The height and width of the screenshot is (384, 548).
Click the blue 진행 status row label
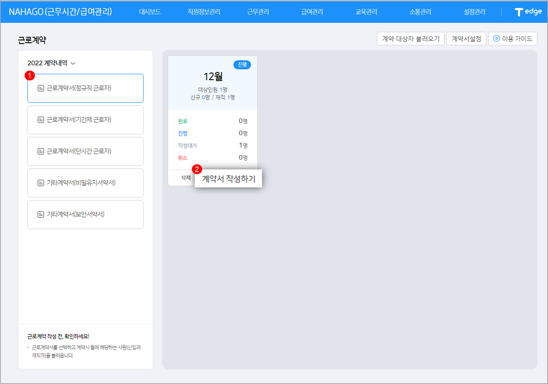[183, 133]
